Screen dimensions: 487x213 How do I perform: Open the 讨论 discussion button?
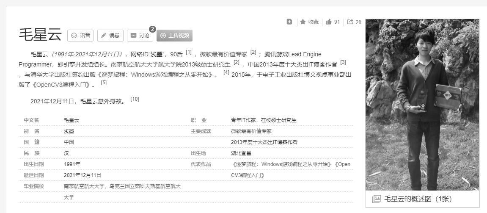pos(140,36)
